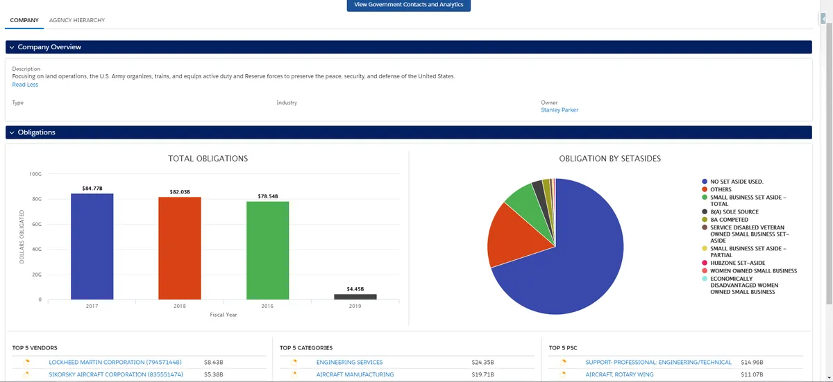This screenshot has width=833, height=382.
Task: Click the Top 5 PSC heading
Action: point(563,347)
